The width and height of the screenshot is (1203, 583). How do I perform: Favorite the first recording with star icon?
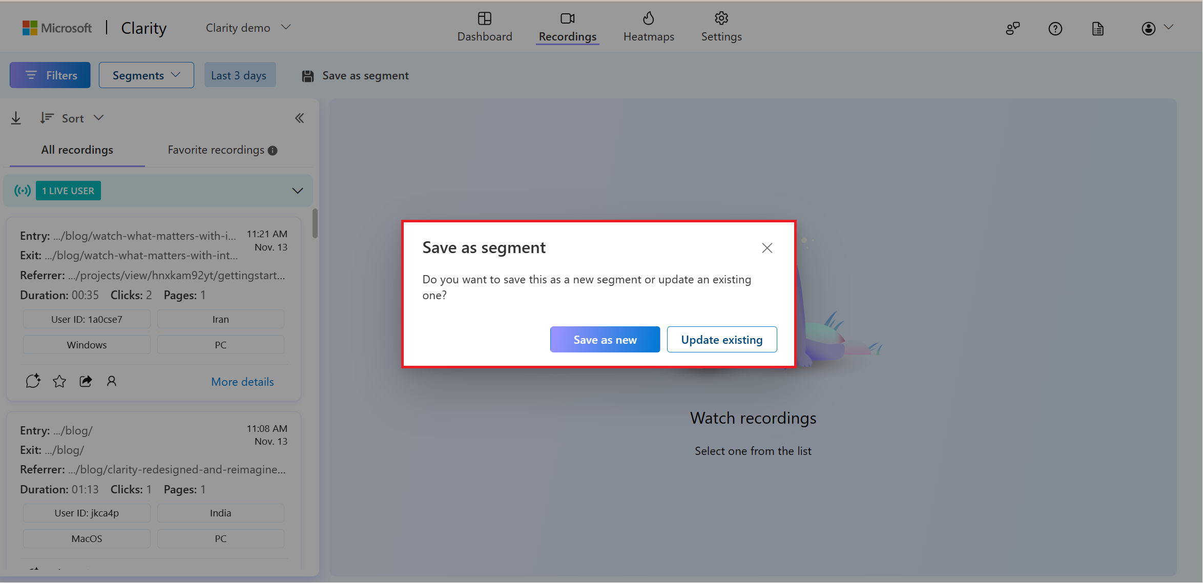click(x=59, y=381)
